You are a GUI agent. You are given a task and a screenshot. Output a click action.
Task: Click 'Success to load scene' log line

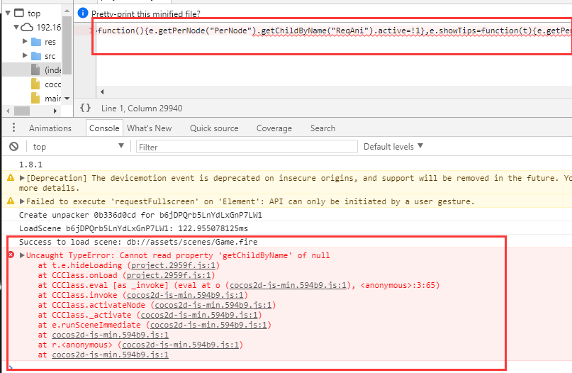[x=138, y=242]
